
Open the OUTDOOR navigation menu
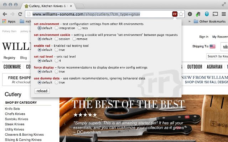[x=195, y=67]
